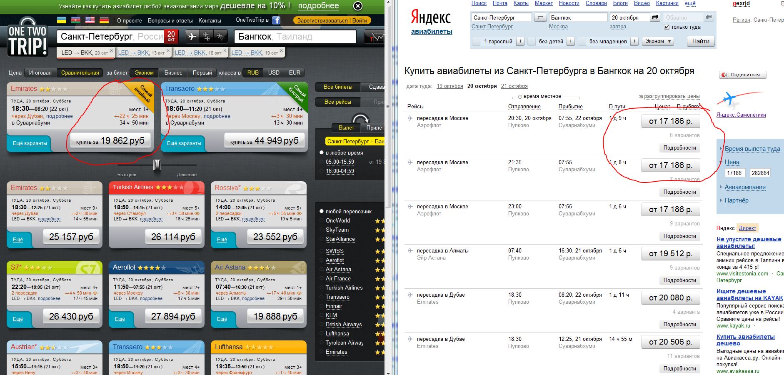Viewport: 784px width, 375px height.
Task: Open the red 20 окт date picker
Action: [171, 36]
